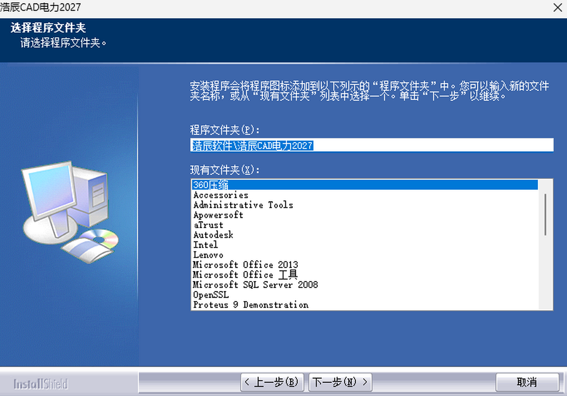
Task: Select Proteus 9 Demonstration entry
Action: pyautogui.click(x=364, y=305)
